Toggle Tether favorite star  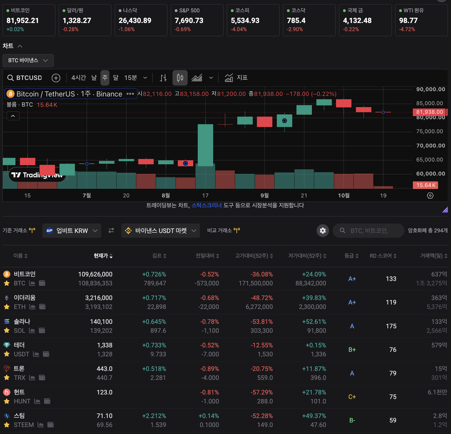(7, 354)
